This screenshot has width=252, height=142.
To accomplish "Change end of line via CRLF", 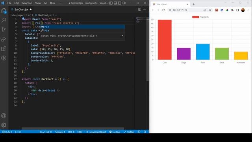I will coord(80,132).
